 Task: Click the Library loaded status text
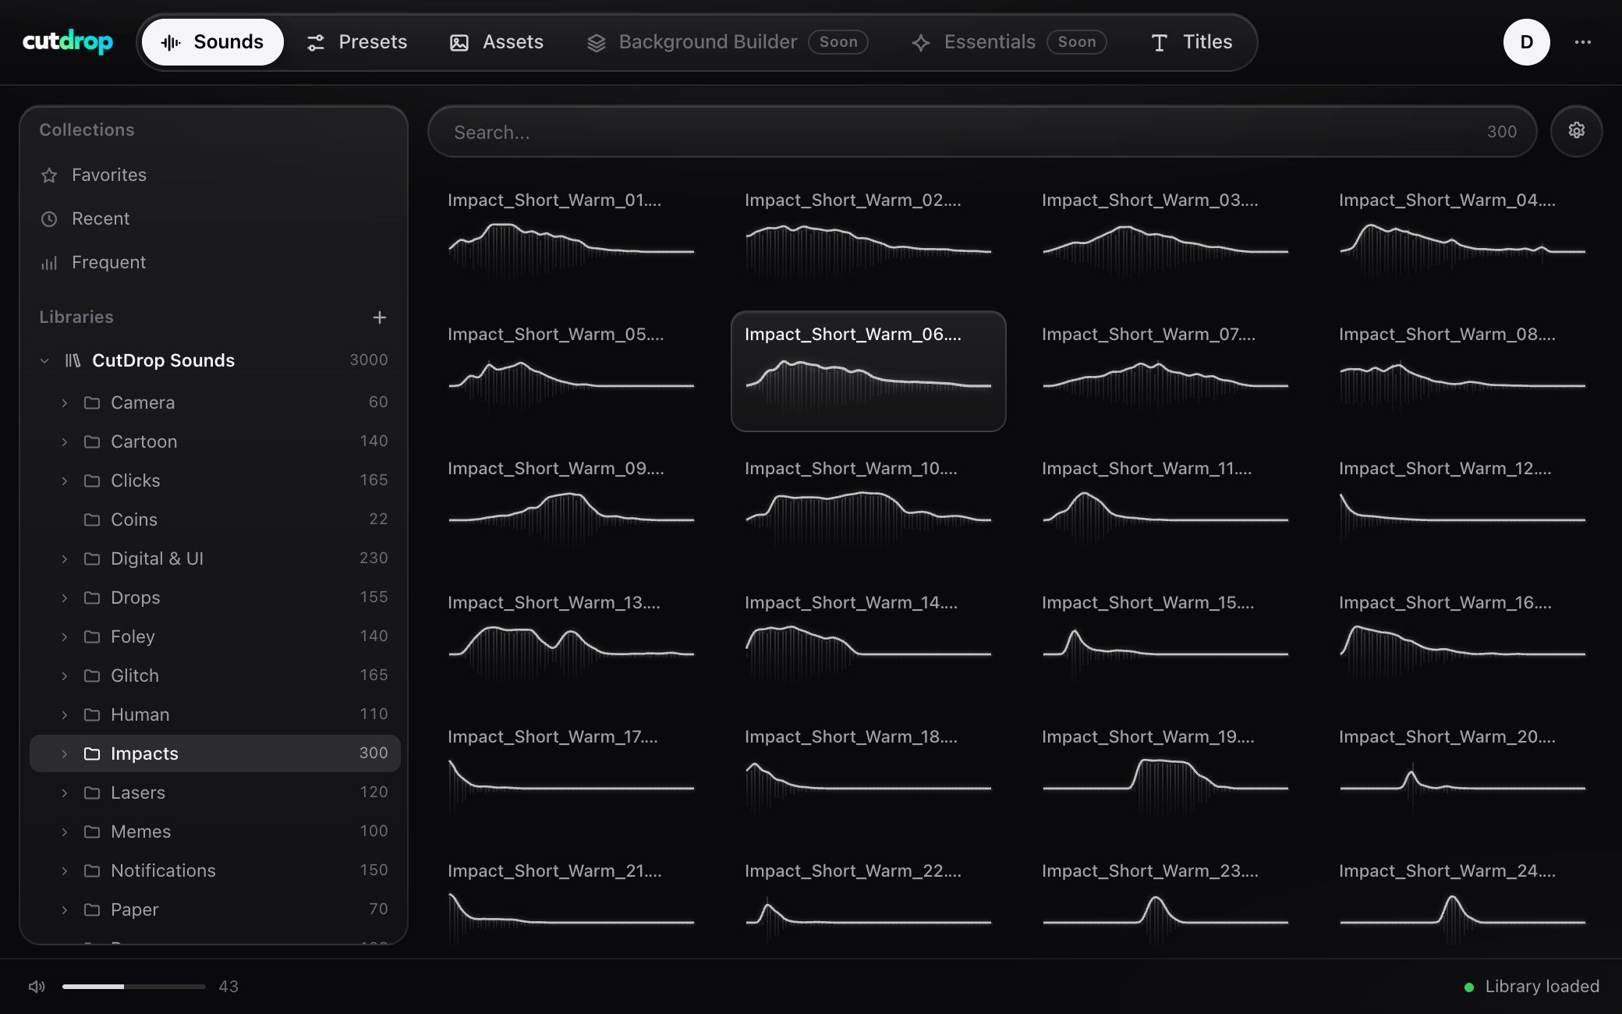pos(1542,987)
